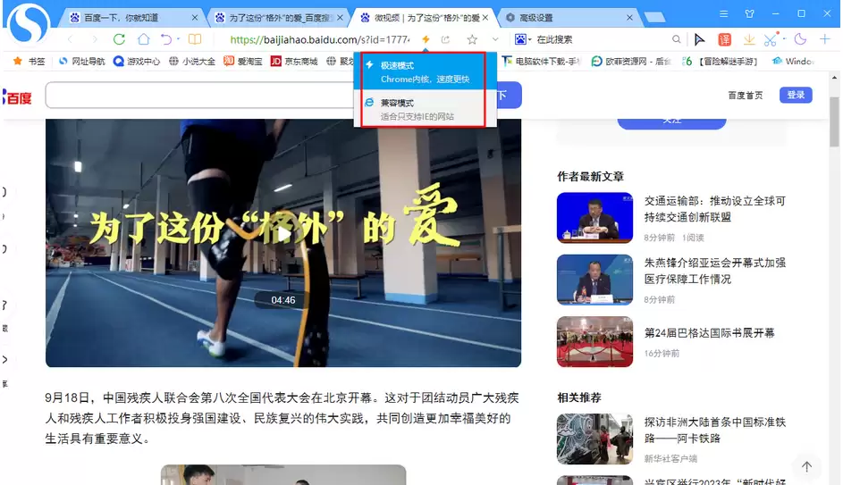The image size is (843, 485).
Task: Click the restore closed tab undo icon
Action: pyautogui.click(x=166, y=39)
